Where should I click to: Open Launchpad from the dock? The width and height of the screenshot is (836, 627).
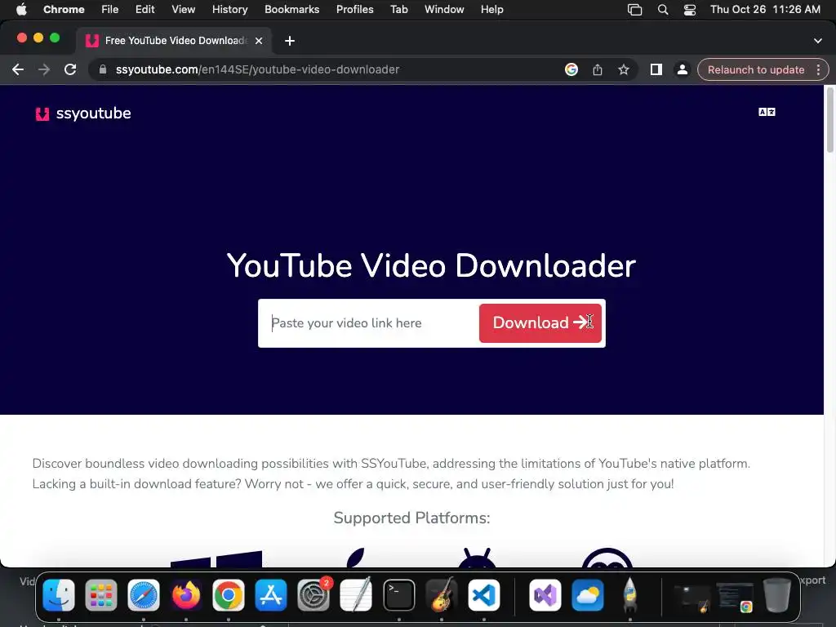tap(100, 595)
